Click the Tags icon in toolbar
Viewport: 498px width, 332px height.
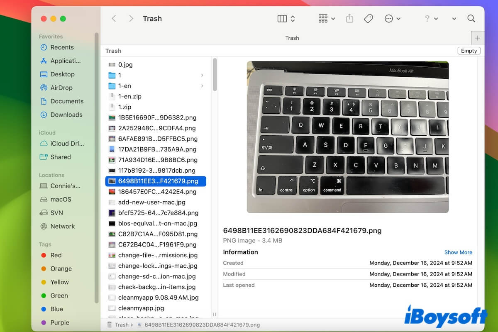coord(368,19)
